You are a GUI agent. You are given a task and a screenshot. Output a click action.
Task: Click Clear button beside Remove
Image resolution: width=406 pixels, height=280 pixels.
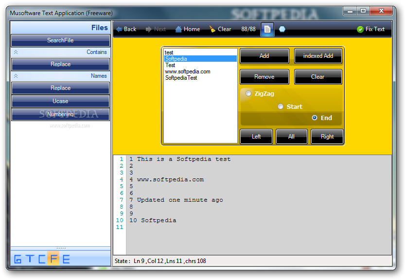pos(318,77)
